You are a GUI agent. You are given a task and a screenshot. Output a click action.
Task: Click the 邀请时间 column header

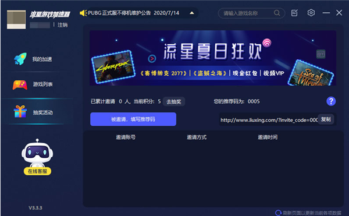[x=268, y=137]
